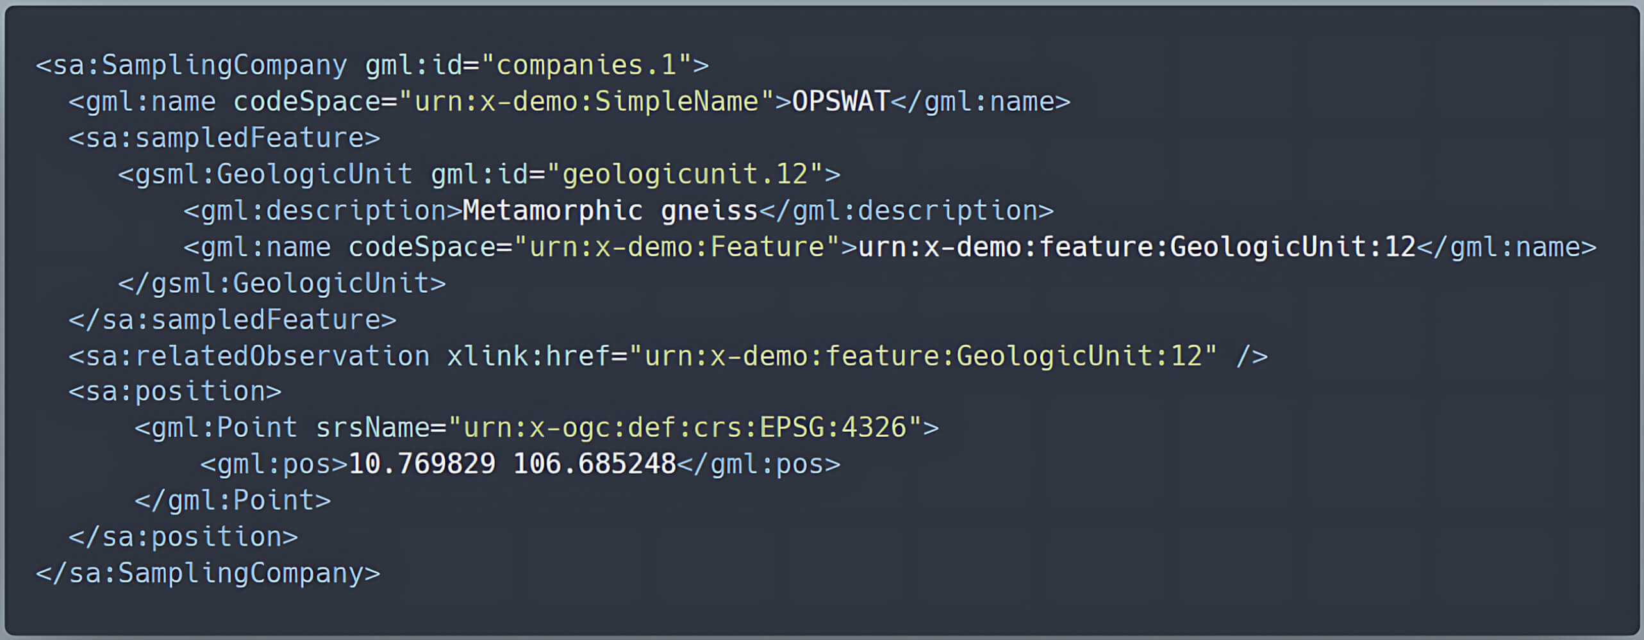The image size is (1644, 640).
Task: Click the closing gml:Point tag
Action: [x=232, y=500]
